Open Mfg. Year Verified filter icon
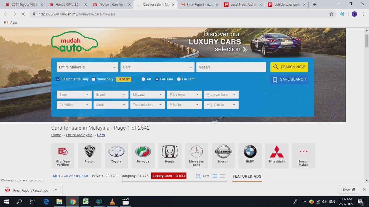This screenshot has height=207, width=369. point(63,155)
